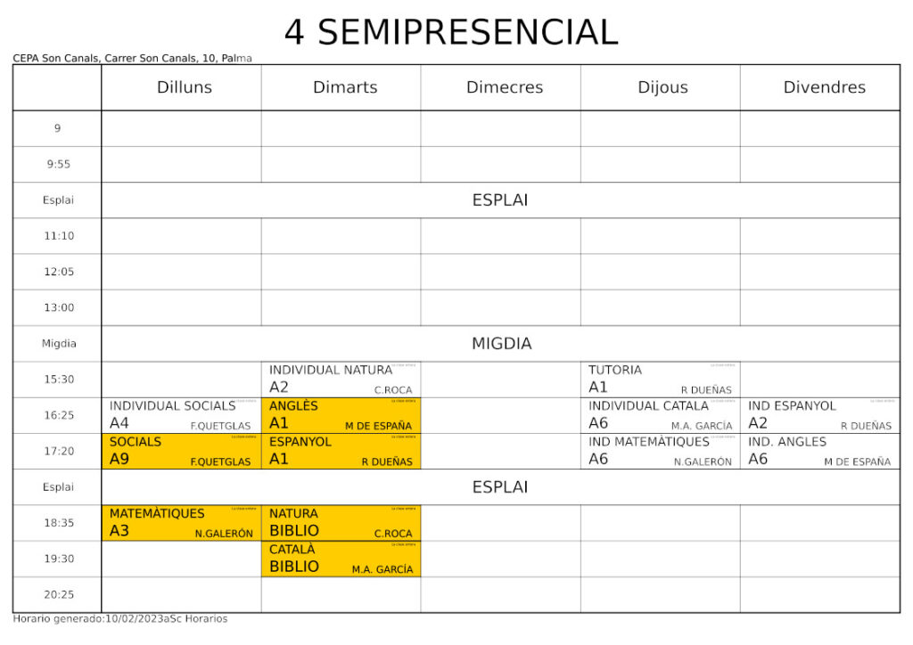
Task: Click the Dijous day header
Action: (x=661, y=87)
